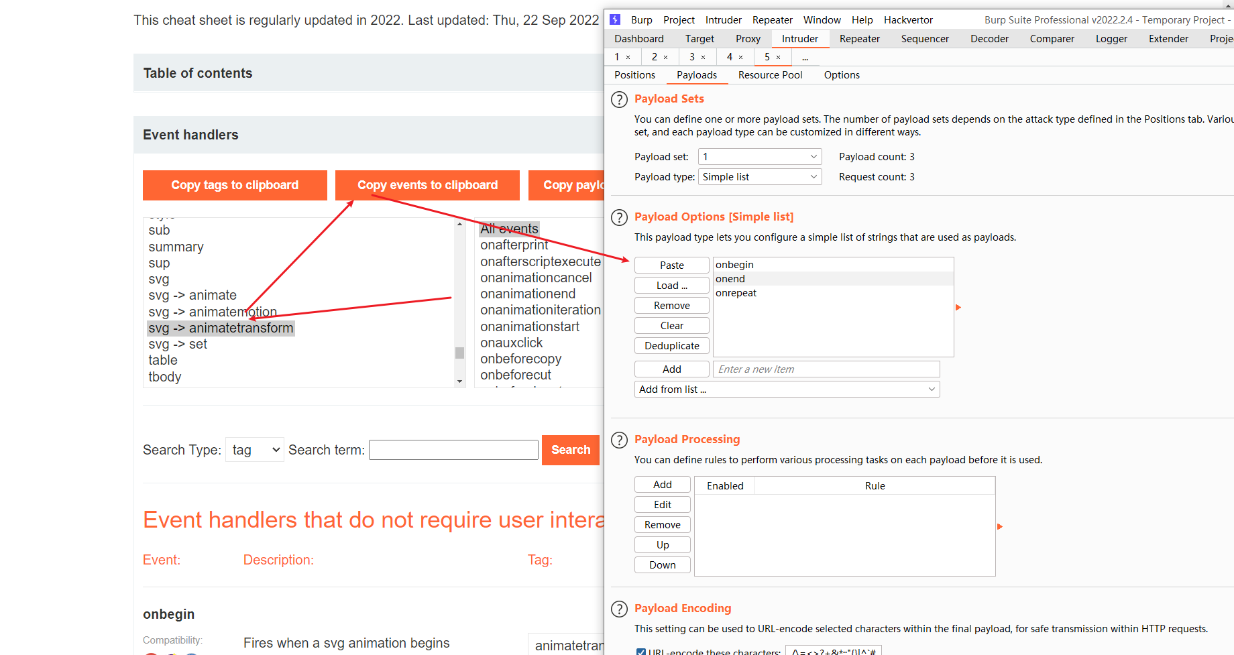Click the orange Search button
1234x655 pixels.
[x=571, y=450]
